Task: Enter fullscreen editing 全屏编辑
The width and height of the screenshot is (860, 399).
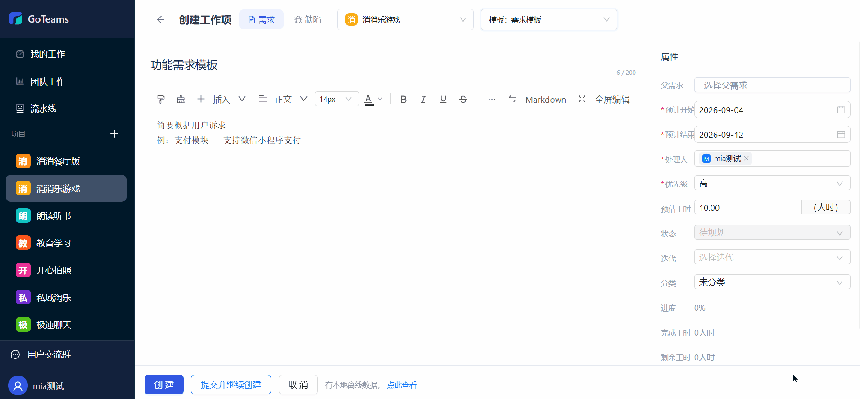Action: (604, 99)
